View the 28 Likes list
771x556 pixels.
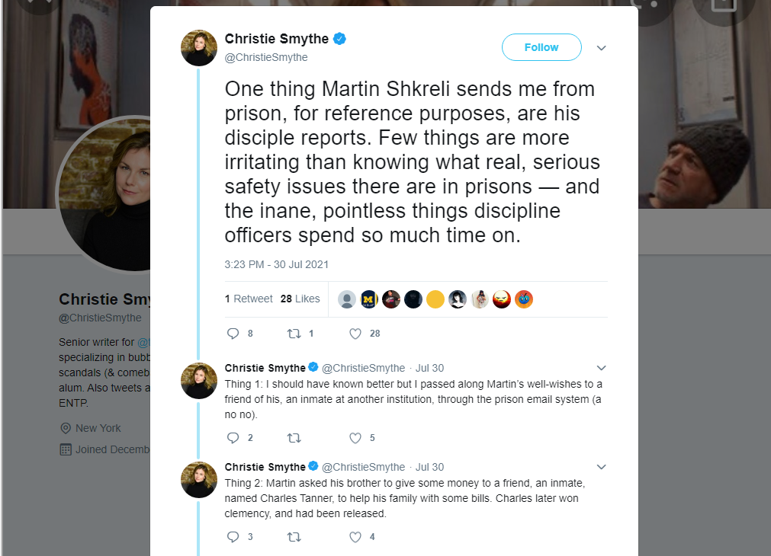click(300, 299)
